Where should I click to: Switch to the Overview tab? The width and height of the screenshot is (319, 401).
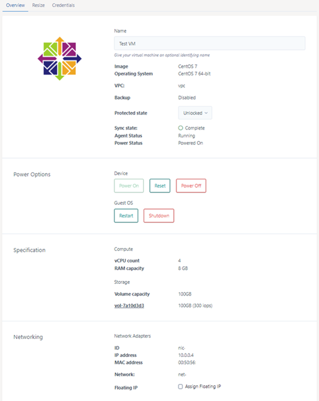point(15,5)
